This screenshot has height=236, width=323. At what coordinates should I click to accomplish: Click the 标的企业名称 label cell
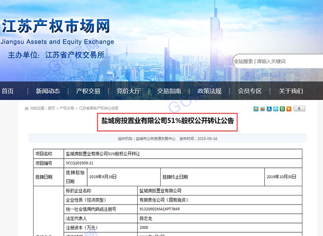(101, 191)
